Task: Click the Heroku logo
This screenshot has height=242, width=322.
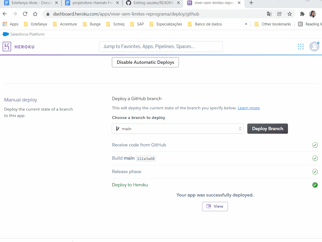Action: 19,47
